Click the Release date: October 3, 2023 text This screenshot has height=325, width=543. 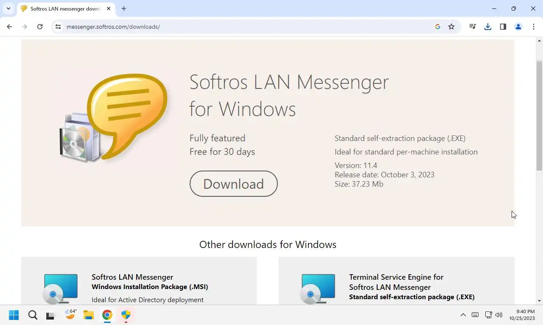(384, 175)
